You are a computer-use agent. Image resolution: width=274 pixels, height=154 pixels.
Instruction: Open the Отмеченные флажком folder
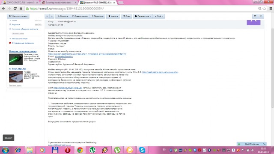point(23,43)
